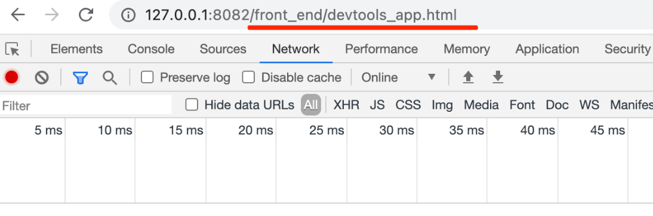Export HAR file with download arrow
Image resolution: width=653 pixels, height=216 pixels.
coord(498,77)
